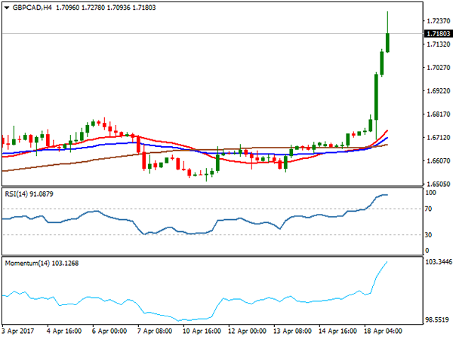Click the time label 13 Apr 08:00
Image resolution: width=453 pixels, height=339 pixels.
[x=293, y=331]
